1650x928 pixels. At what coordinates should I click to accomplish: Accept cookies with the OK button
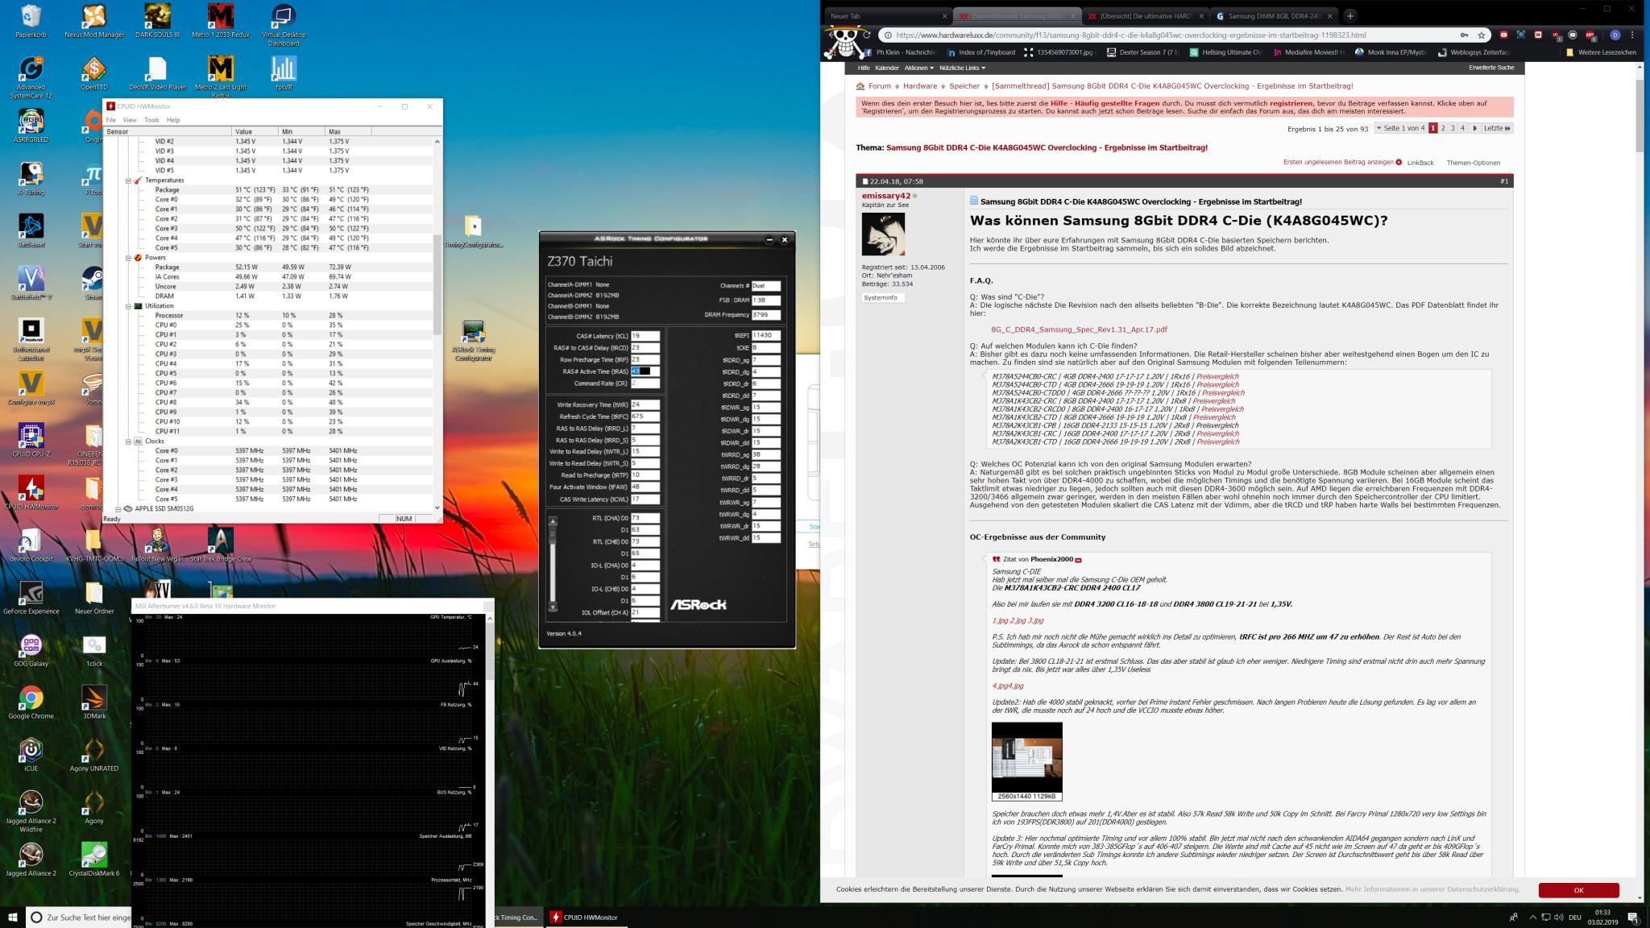(x=1578, y=890)
